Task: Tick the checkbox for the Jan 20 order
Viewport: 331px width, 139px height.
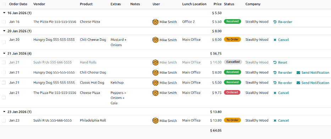Action: click(x=4, y=42)
